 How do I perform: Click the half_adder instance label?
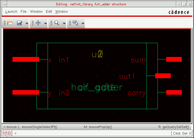[97, 88]
